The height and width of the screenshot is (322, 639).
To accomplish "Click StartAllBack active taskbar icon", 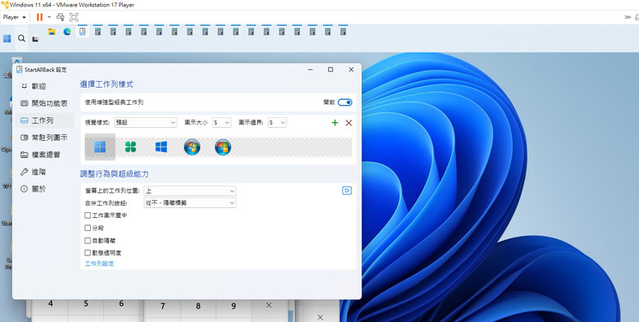I will click(83, 31).
